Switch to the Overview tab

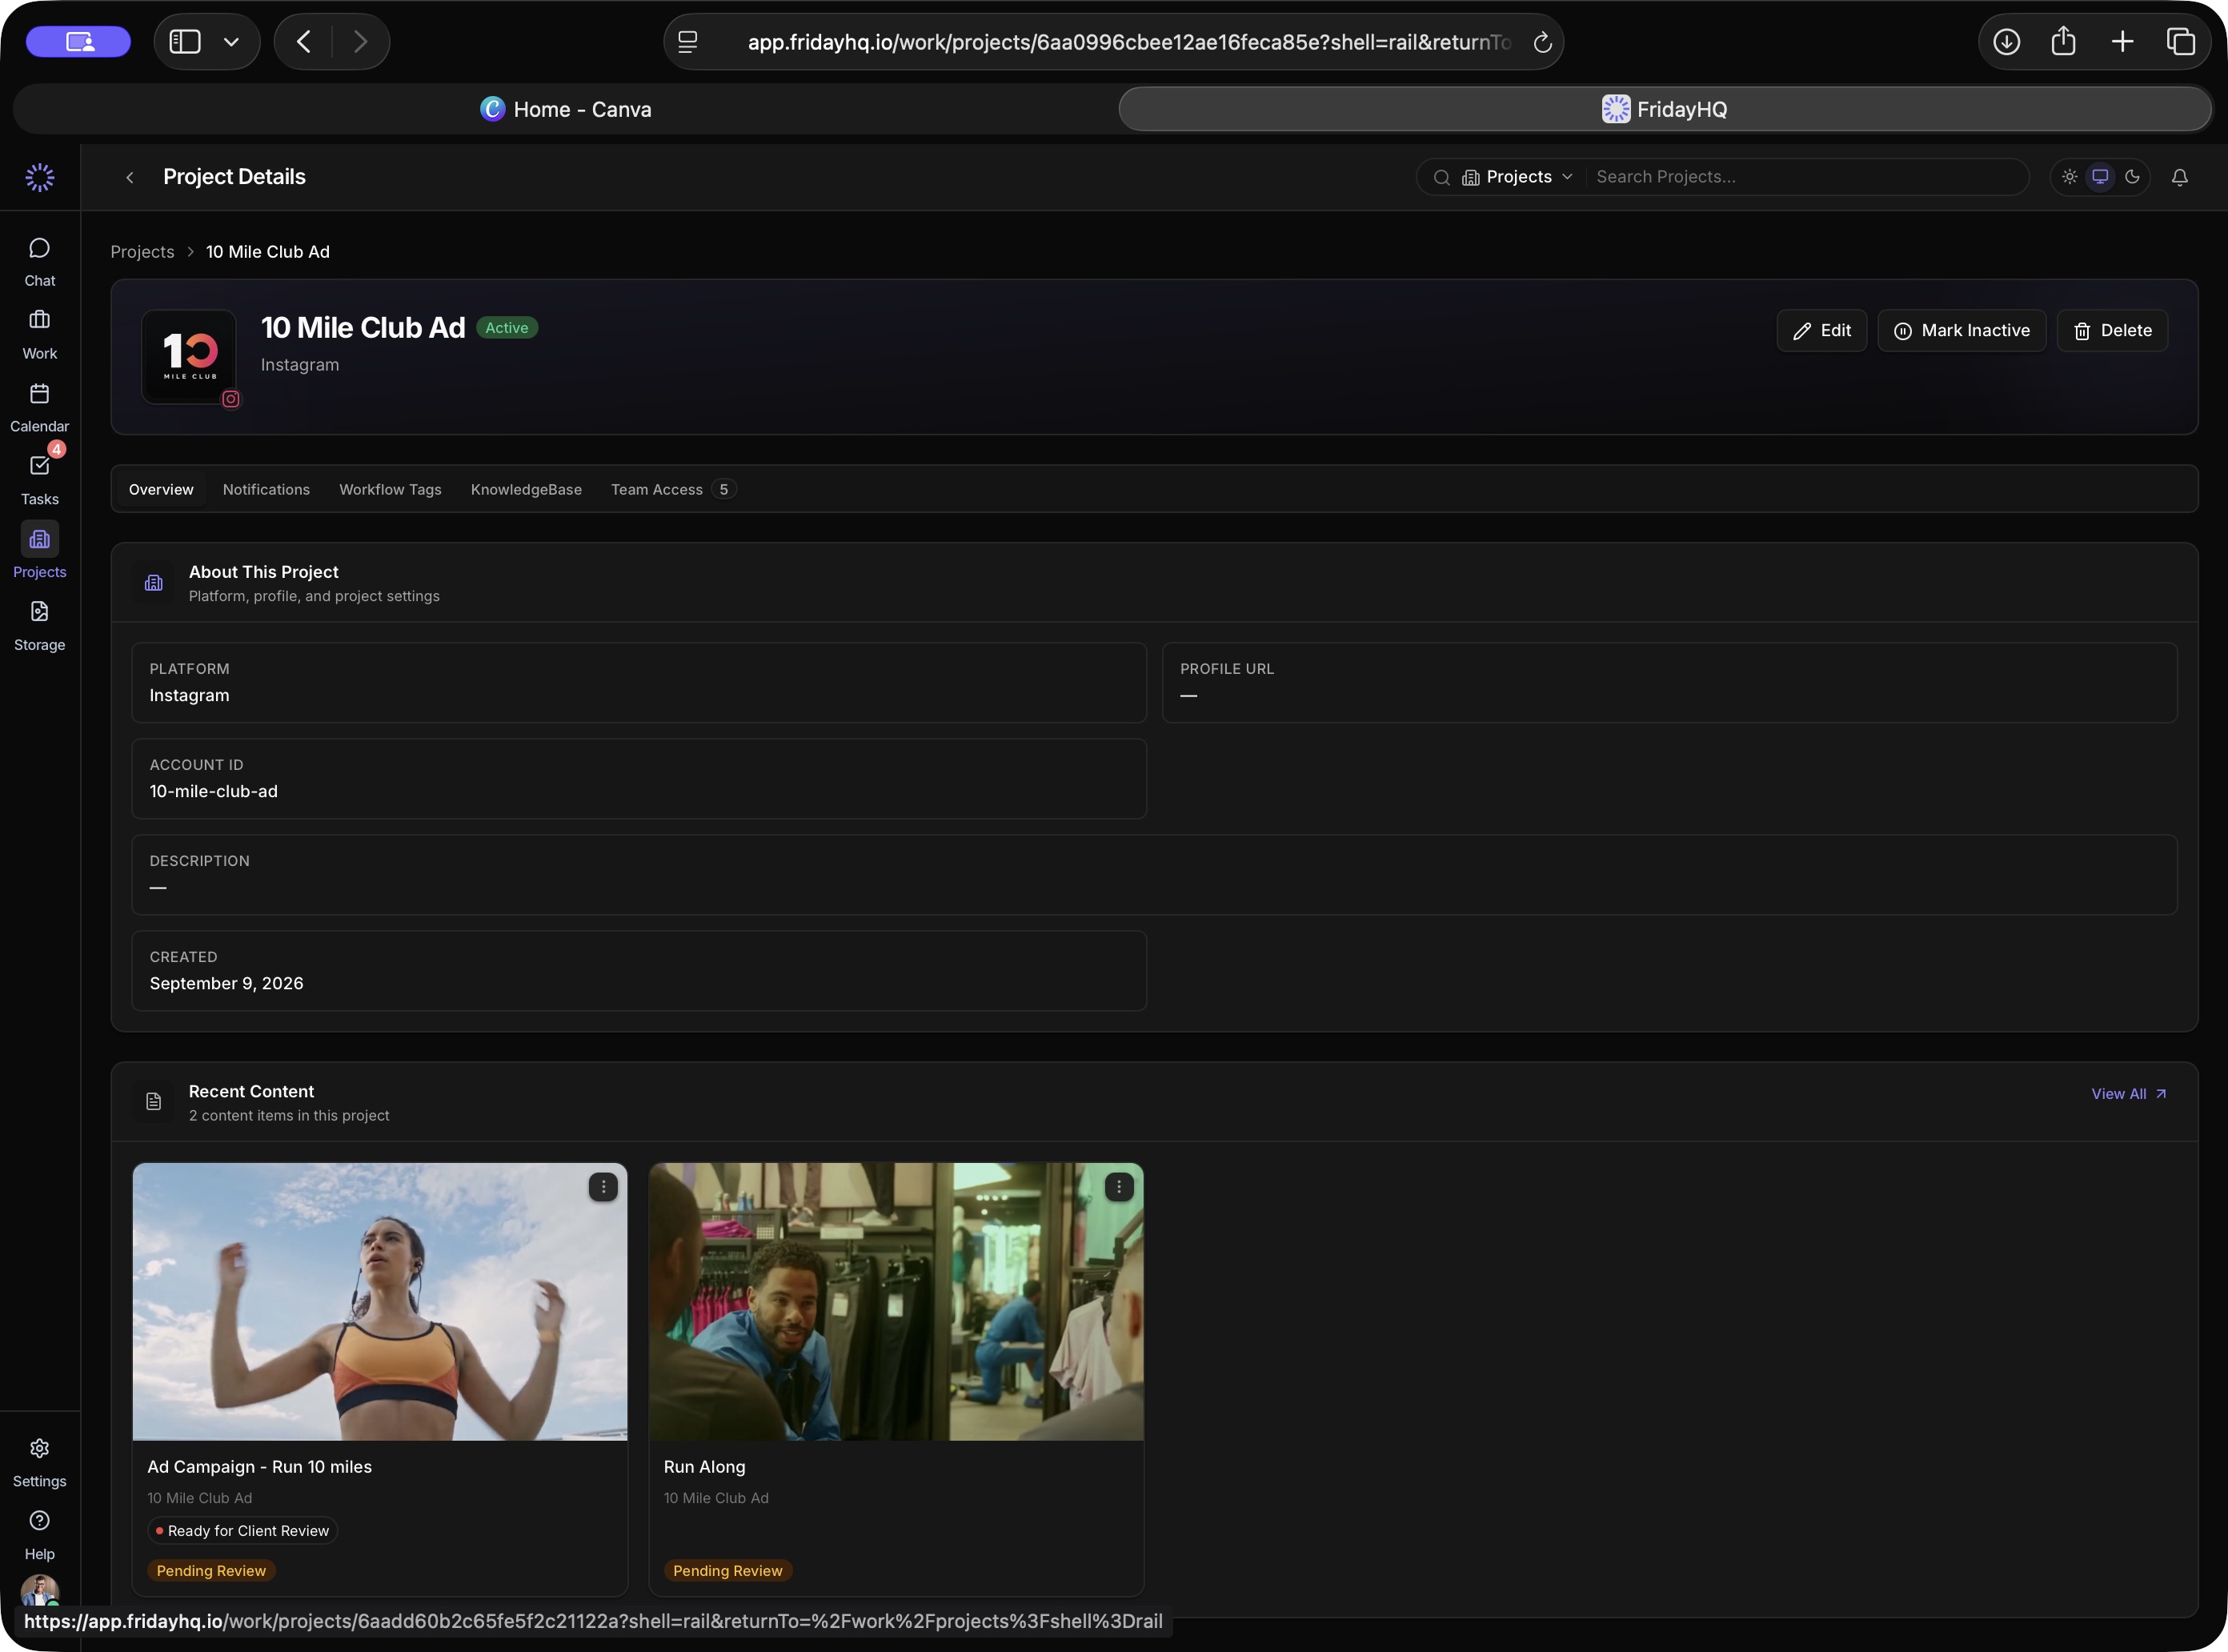click(161, 489)
